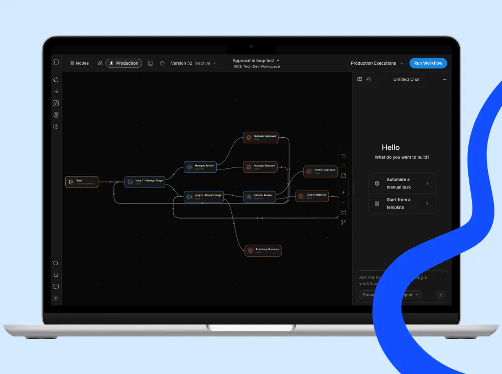This screenshot has width=502, height=374.
Task: Click the AICE Tech Dev Workspace label
Action: (x=257, y=67)
